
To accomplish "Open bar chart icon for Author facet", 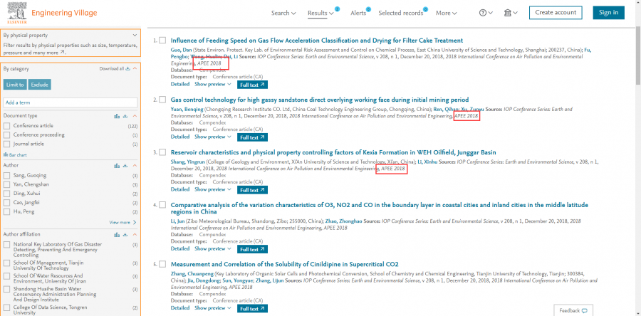I will [x=117, y=166].
